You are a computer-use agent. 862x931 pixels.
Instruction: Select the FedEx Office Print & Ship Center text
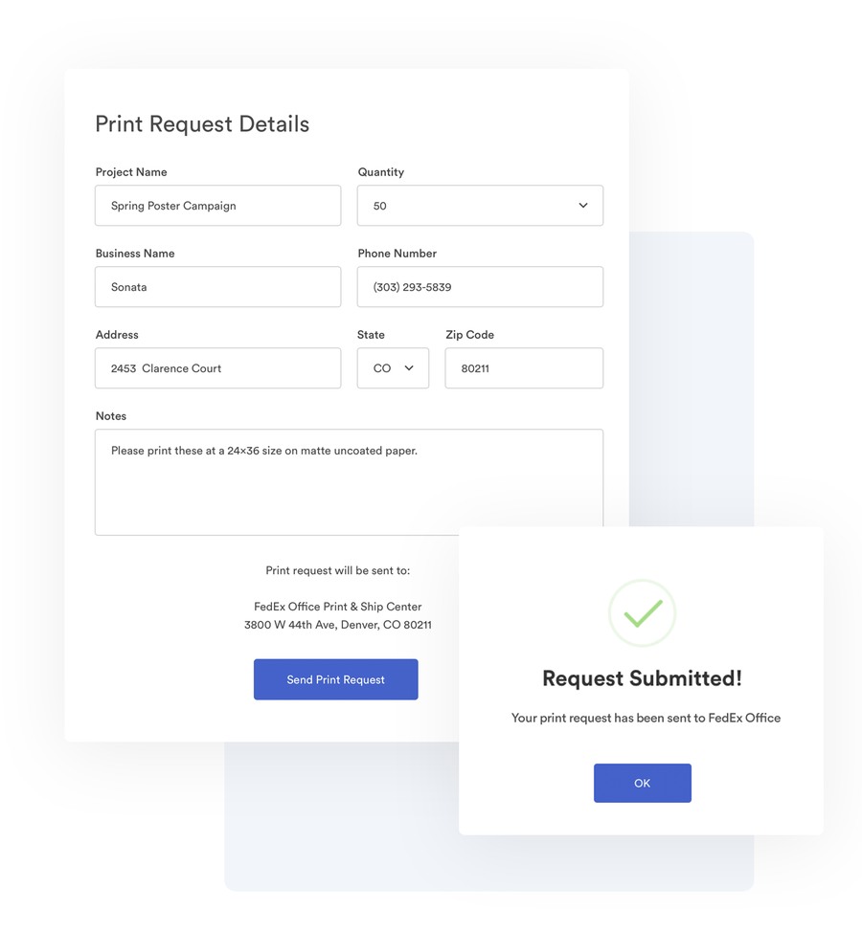338,607
